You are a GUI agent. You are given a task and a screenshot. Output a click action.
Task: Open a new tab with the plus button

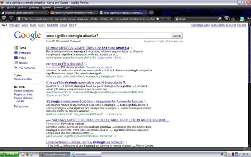click(151, 13)
